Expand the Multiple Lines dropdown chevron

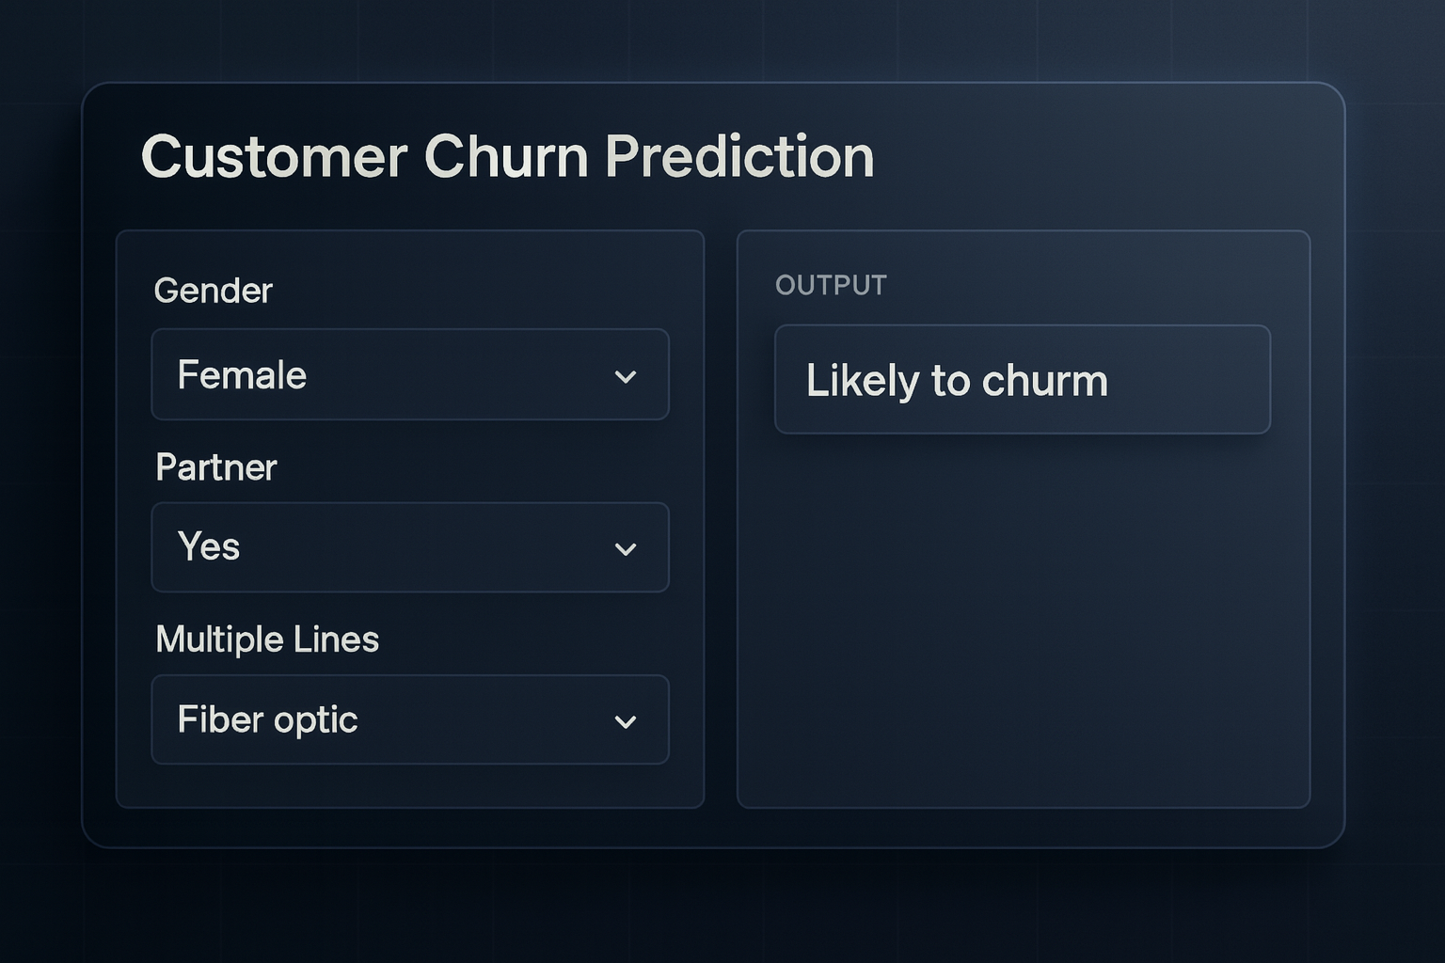[x=627, y=721]
